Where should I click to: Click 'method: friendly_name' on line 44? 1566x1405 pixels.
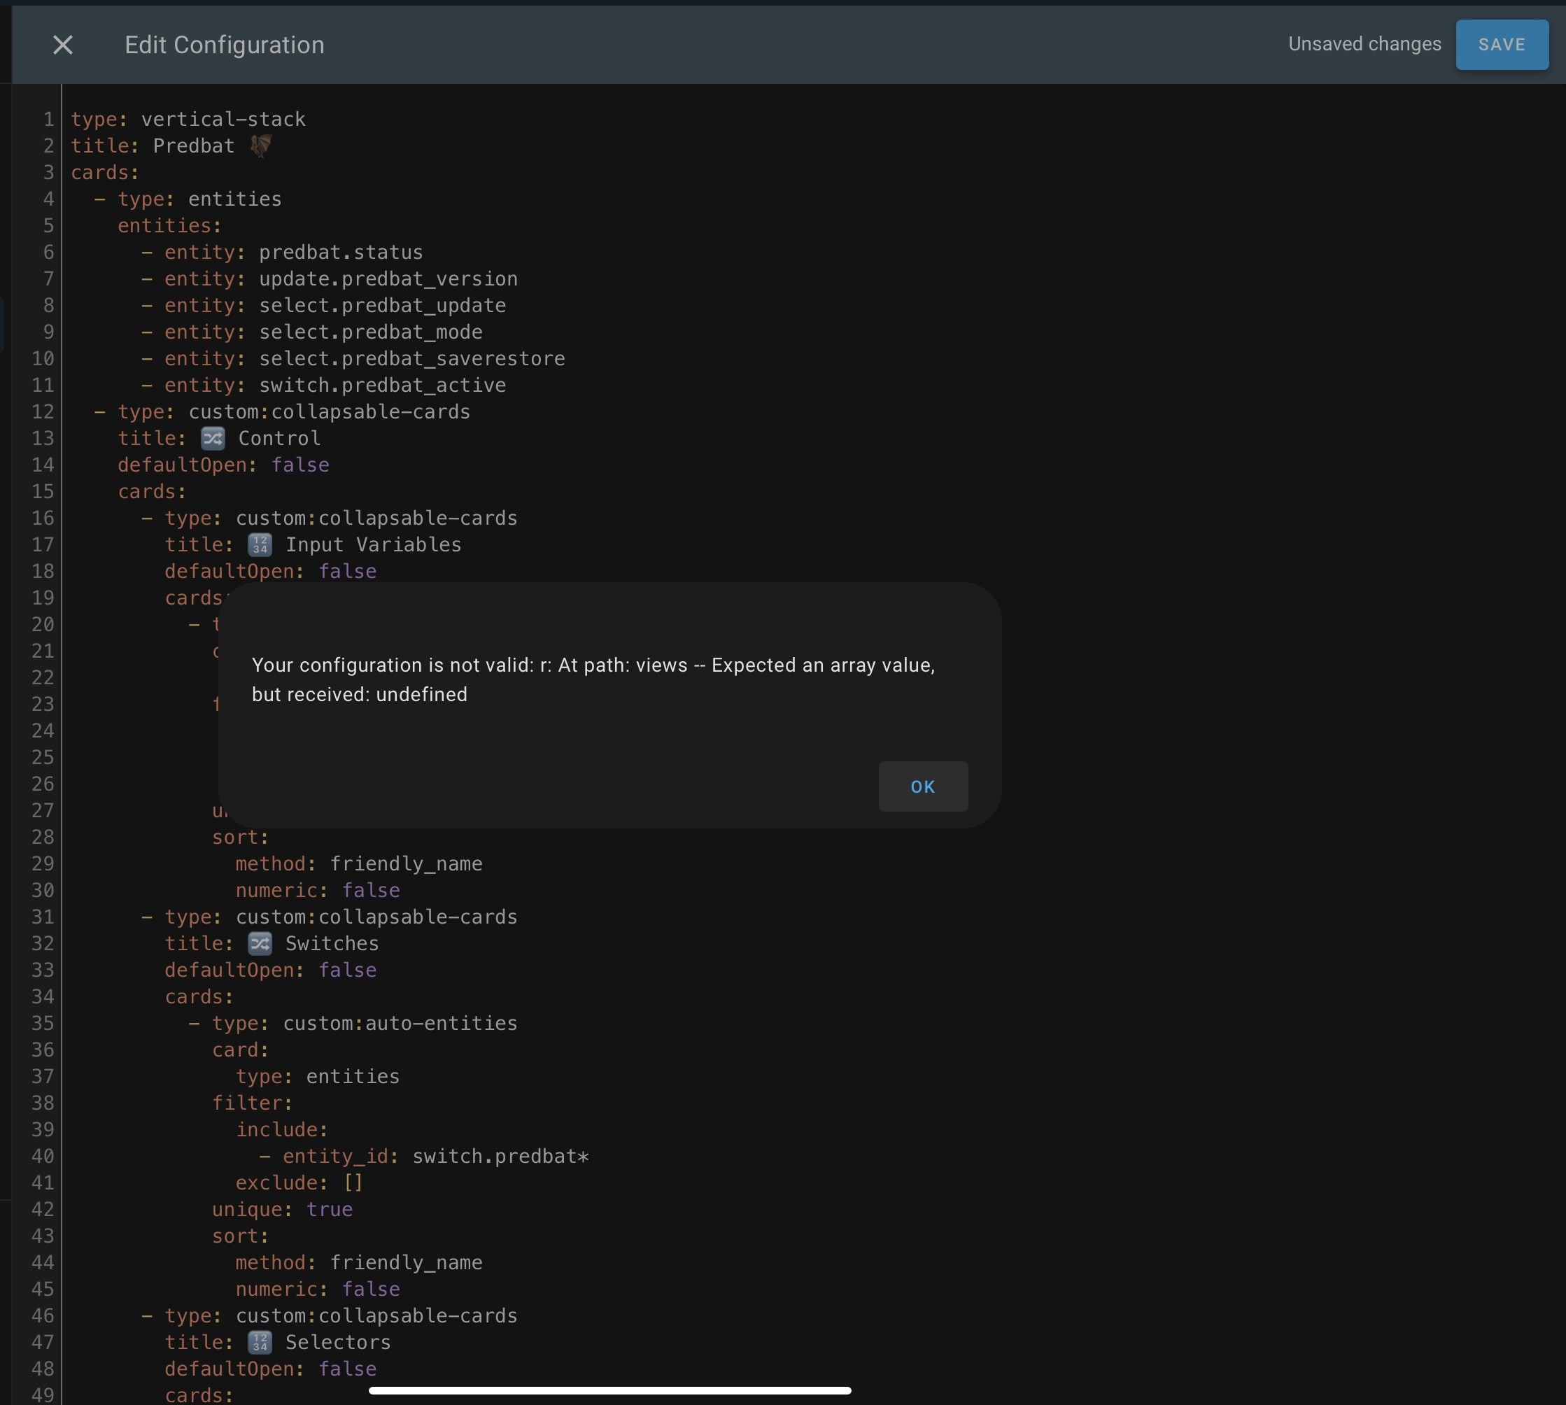click(x=359, y=1263)
